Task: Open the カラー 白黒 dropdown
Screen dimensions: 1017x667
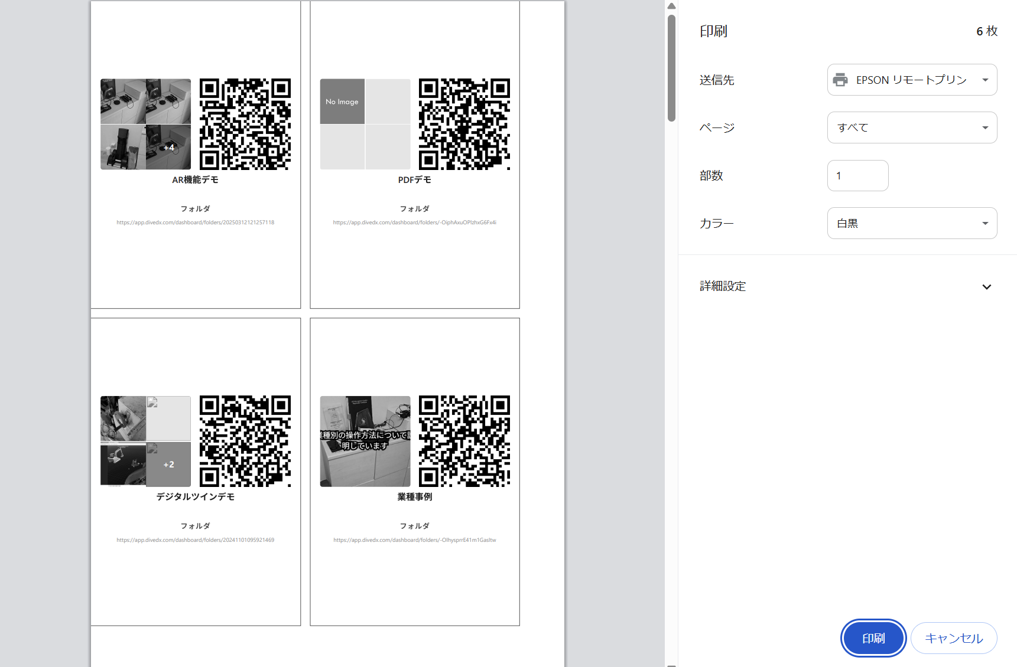Action: [x=912, y=223]
